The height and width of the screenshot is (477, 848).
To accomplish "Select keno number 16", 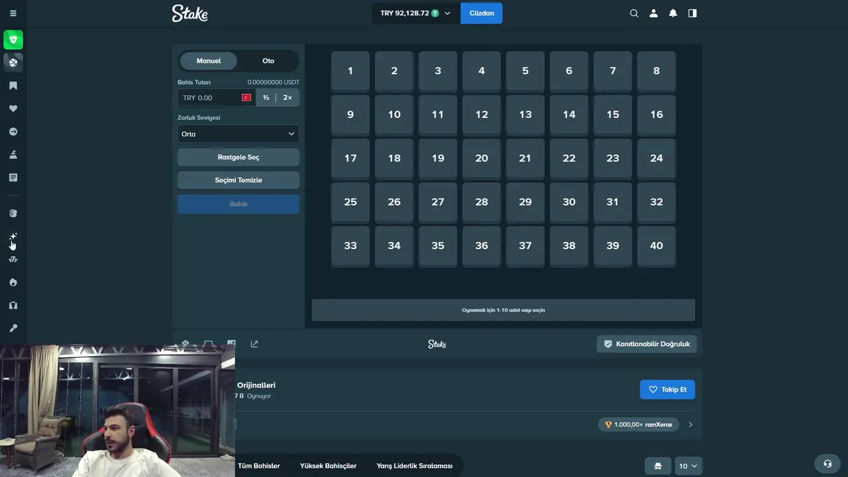I will tap(657, 115).
